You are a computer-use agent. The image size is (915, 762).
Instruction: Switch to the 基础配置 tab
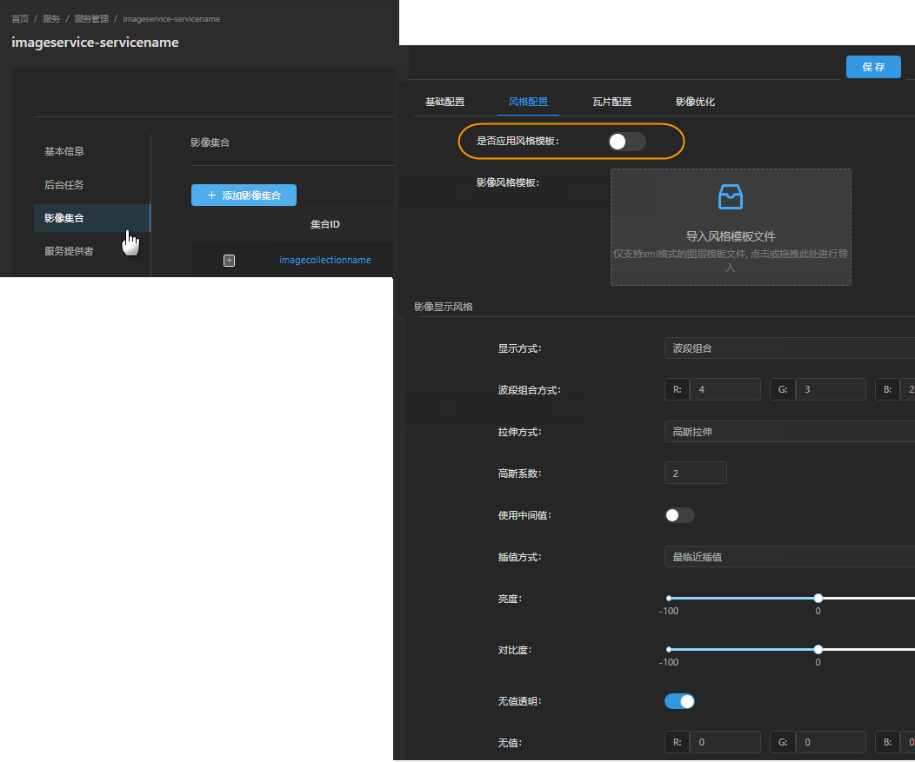click(x=444, y=102)
